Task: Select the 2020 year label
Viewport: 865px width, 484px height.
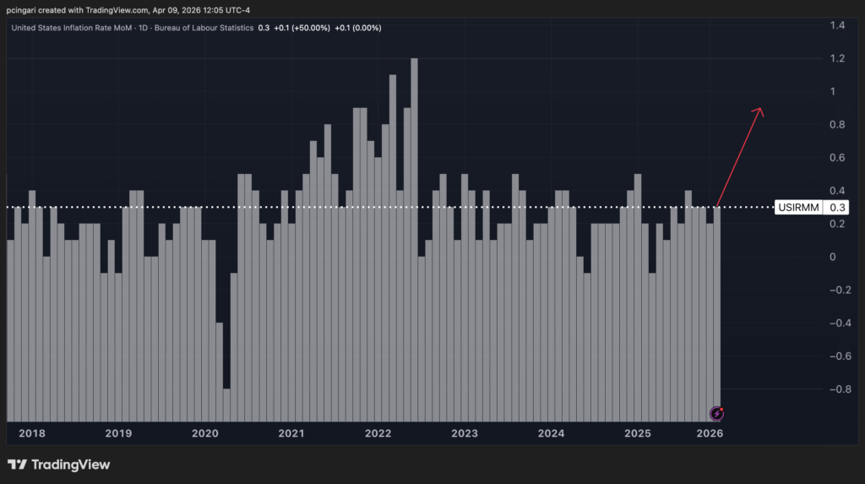Action: (x=205, y=433)
